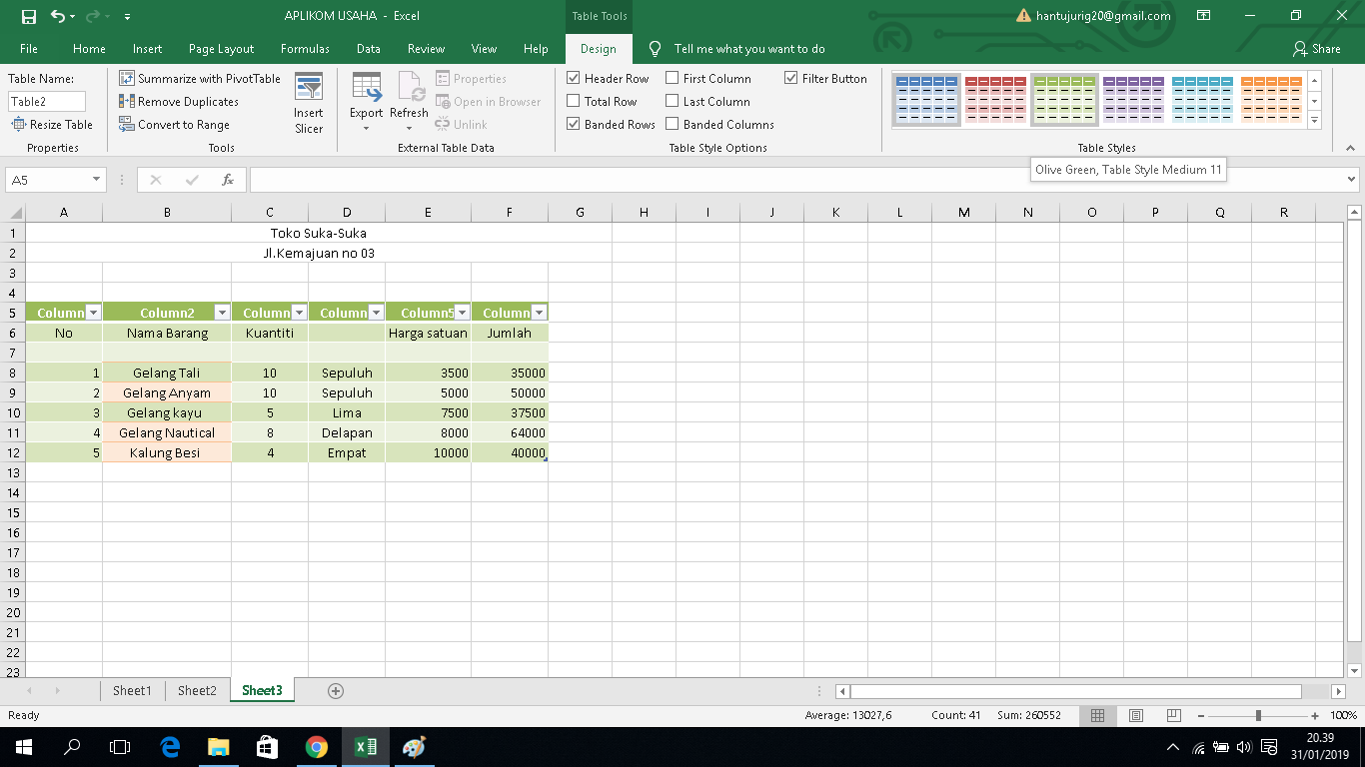The width and height of the screenshot is (1365, 767).
Task: Click inside the Table Name field
Action: click(x=46, y=101)
